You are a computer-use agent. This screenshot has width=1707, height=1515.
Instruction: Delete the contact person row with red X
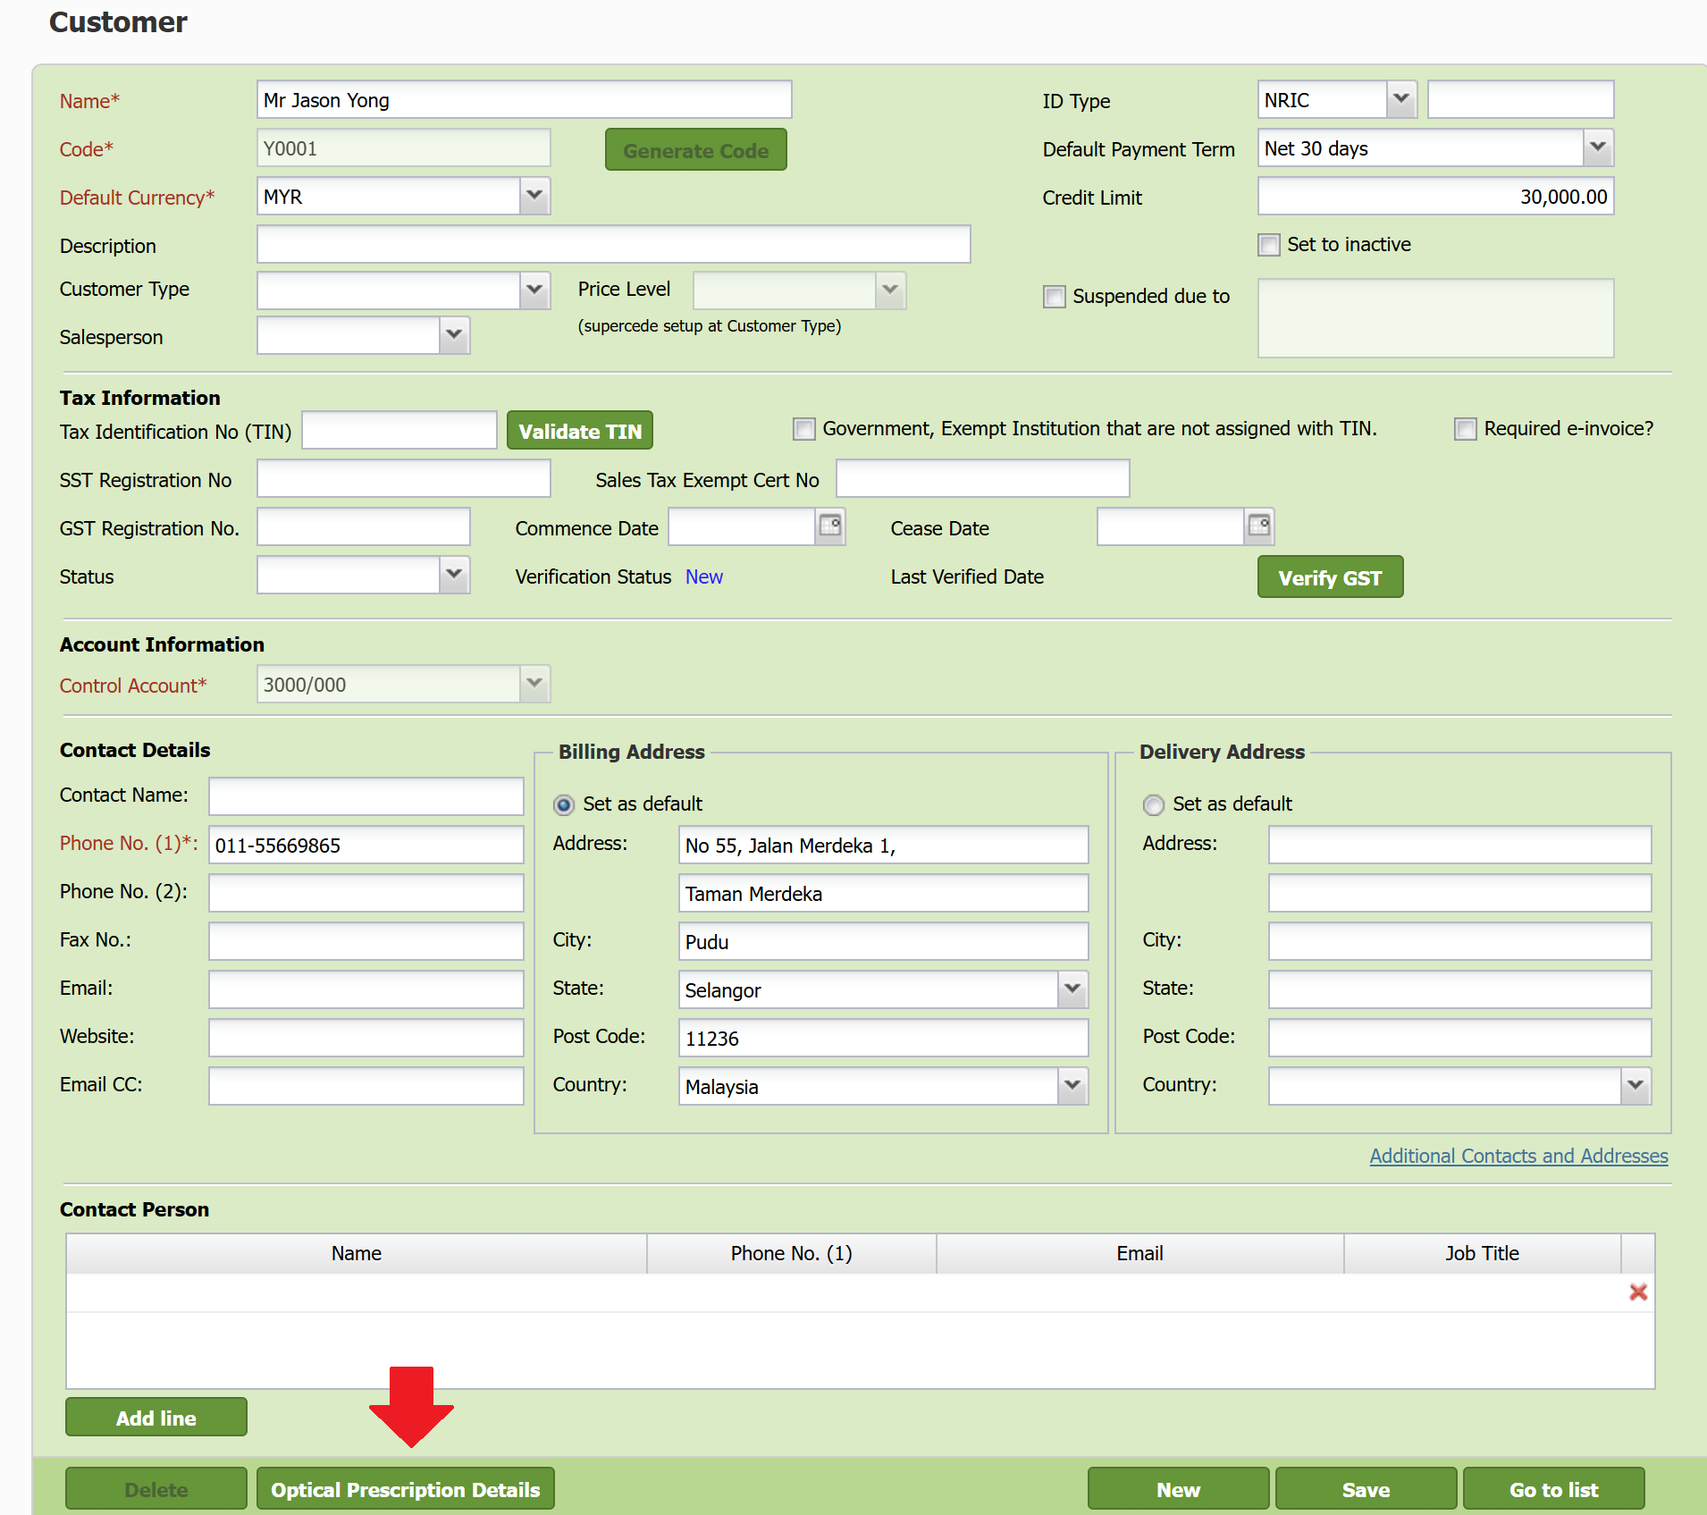(x=1637, y=1292)
